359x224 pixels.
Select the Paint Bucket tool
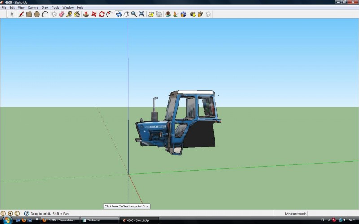point(77,14)
